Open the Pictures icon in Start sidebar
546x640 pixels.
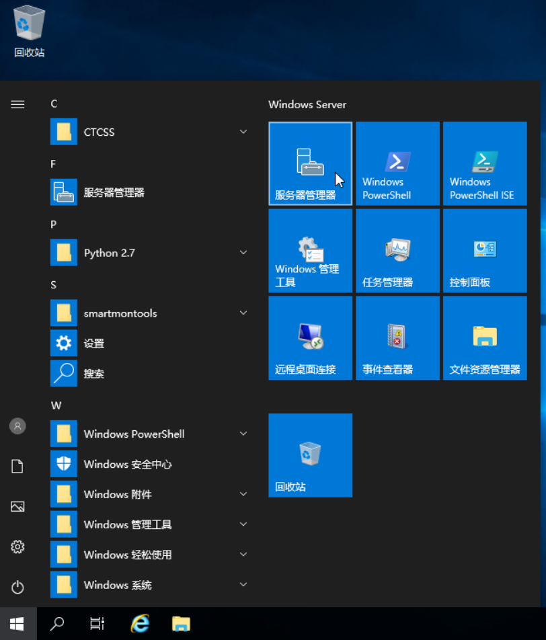pos(17,506)
